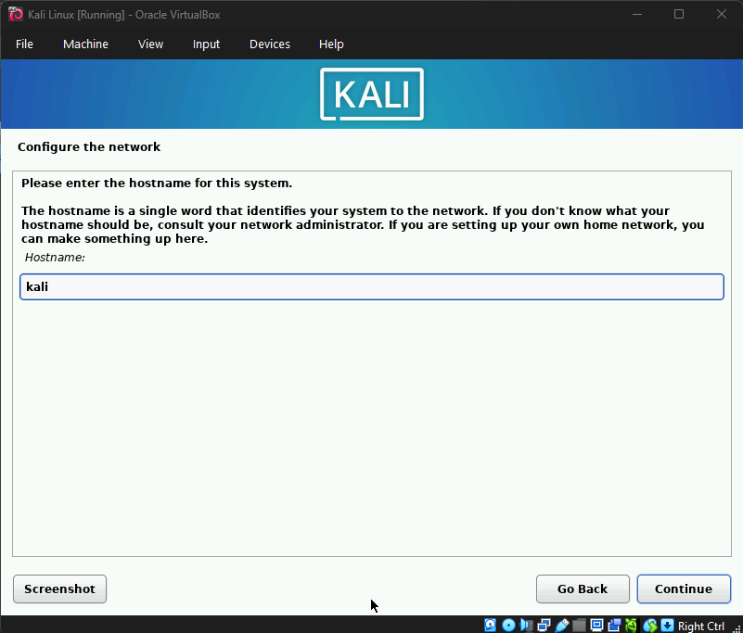Open the Devices menu
Viewport: 743px width, 633px height.
point(270,44)
